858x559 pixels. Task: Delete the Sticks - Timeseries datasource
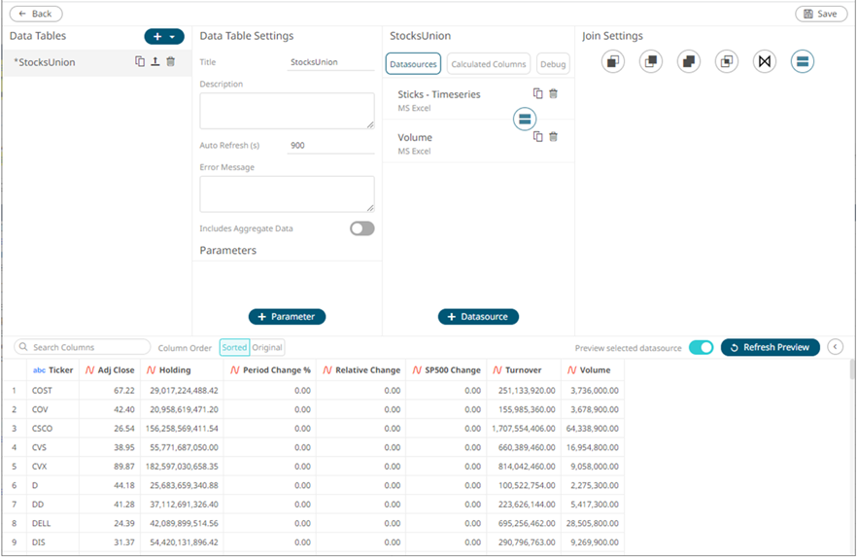pos(554,94)
